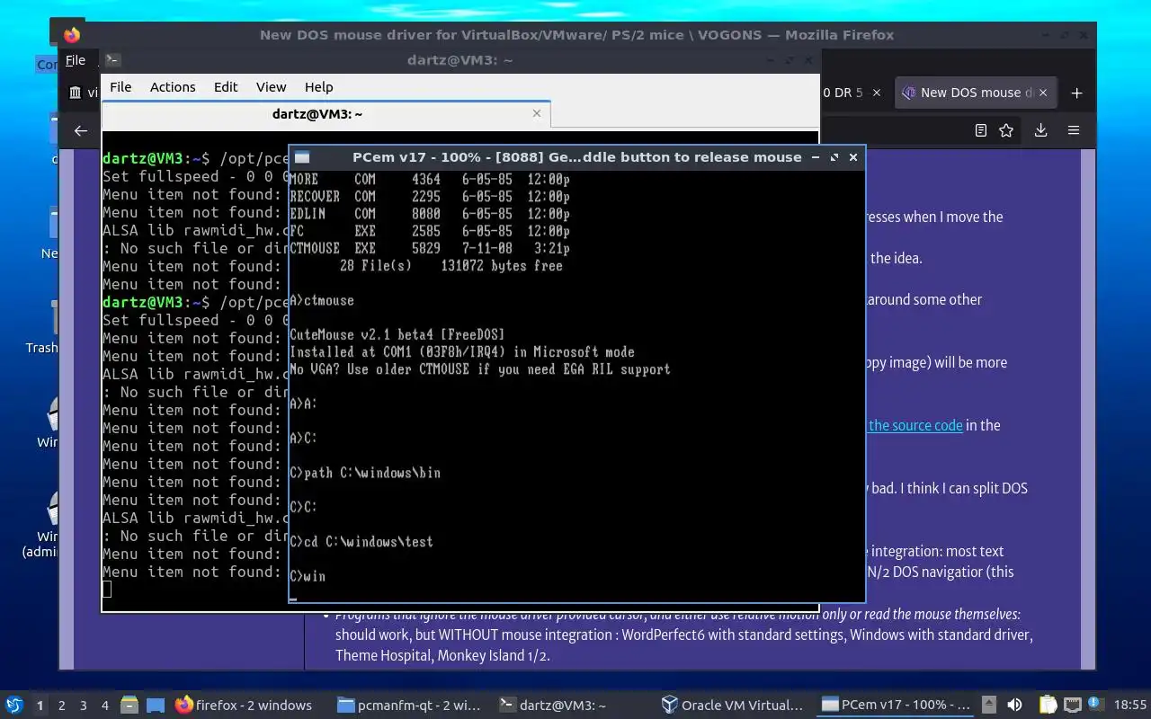The width and height of the screenshot is (1151, 719).
Task: Click the terminal cursor block
Action: click(107, 590)
